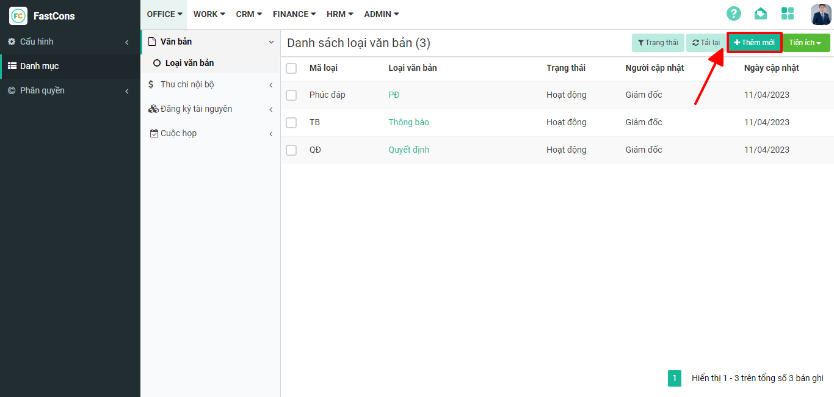Click the user profile avatar

[821, 14]
